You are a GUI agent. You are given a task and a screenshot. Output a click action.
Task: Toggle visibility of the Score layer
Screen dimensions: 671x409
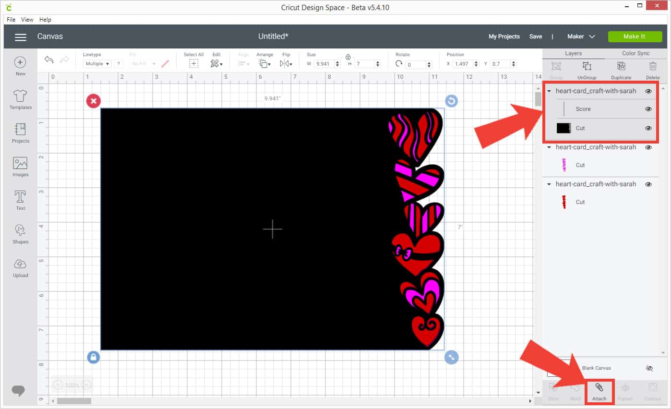coord(648,109)
